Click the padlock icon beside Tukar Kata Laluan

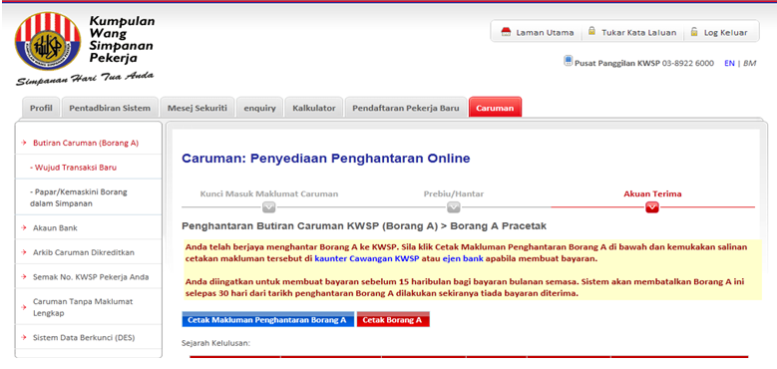click(x=591, y=31)
